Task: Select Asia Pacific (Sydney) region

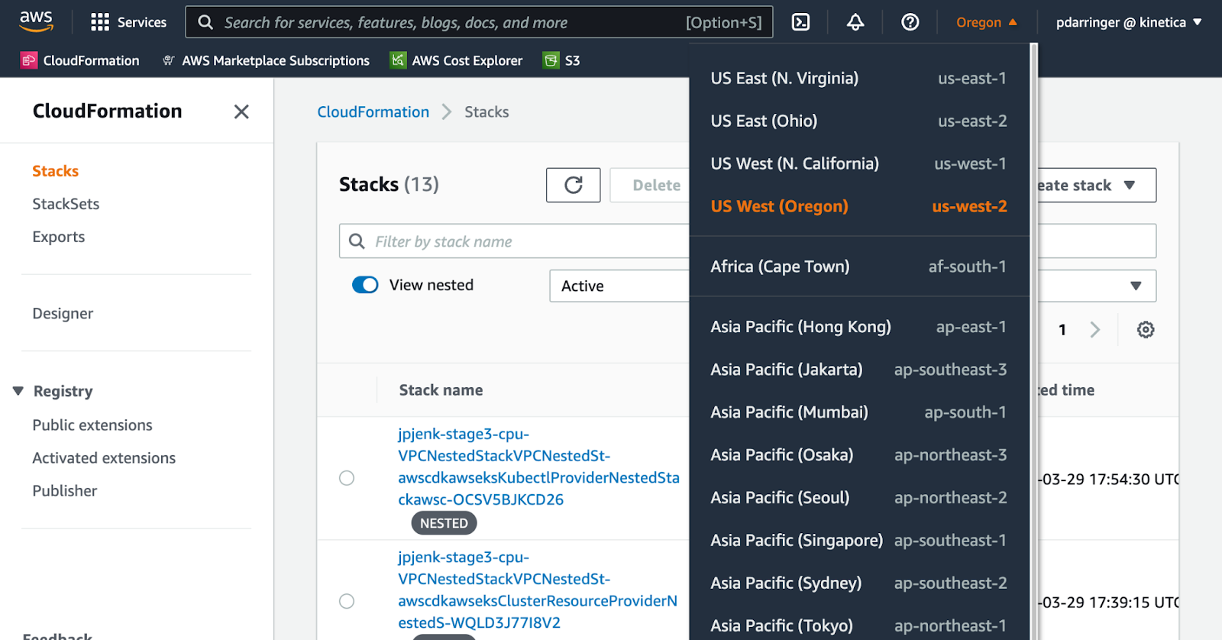Action: point(859,583)
